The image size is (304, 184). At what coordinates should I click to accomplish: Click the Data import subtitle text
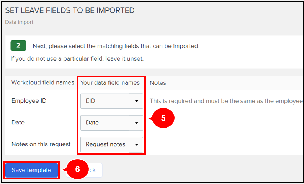point(19,22)
